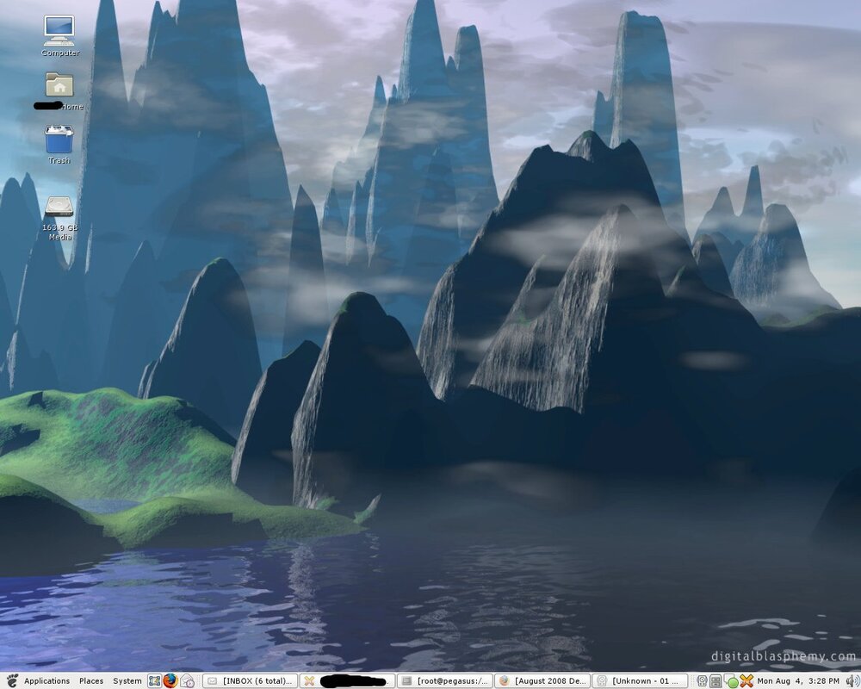This screenshot has height=689, width=861.
Task: Click the drive-drawer tray icon
Action: coord(715,681)
